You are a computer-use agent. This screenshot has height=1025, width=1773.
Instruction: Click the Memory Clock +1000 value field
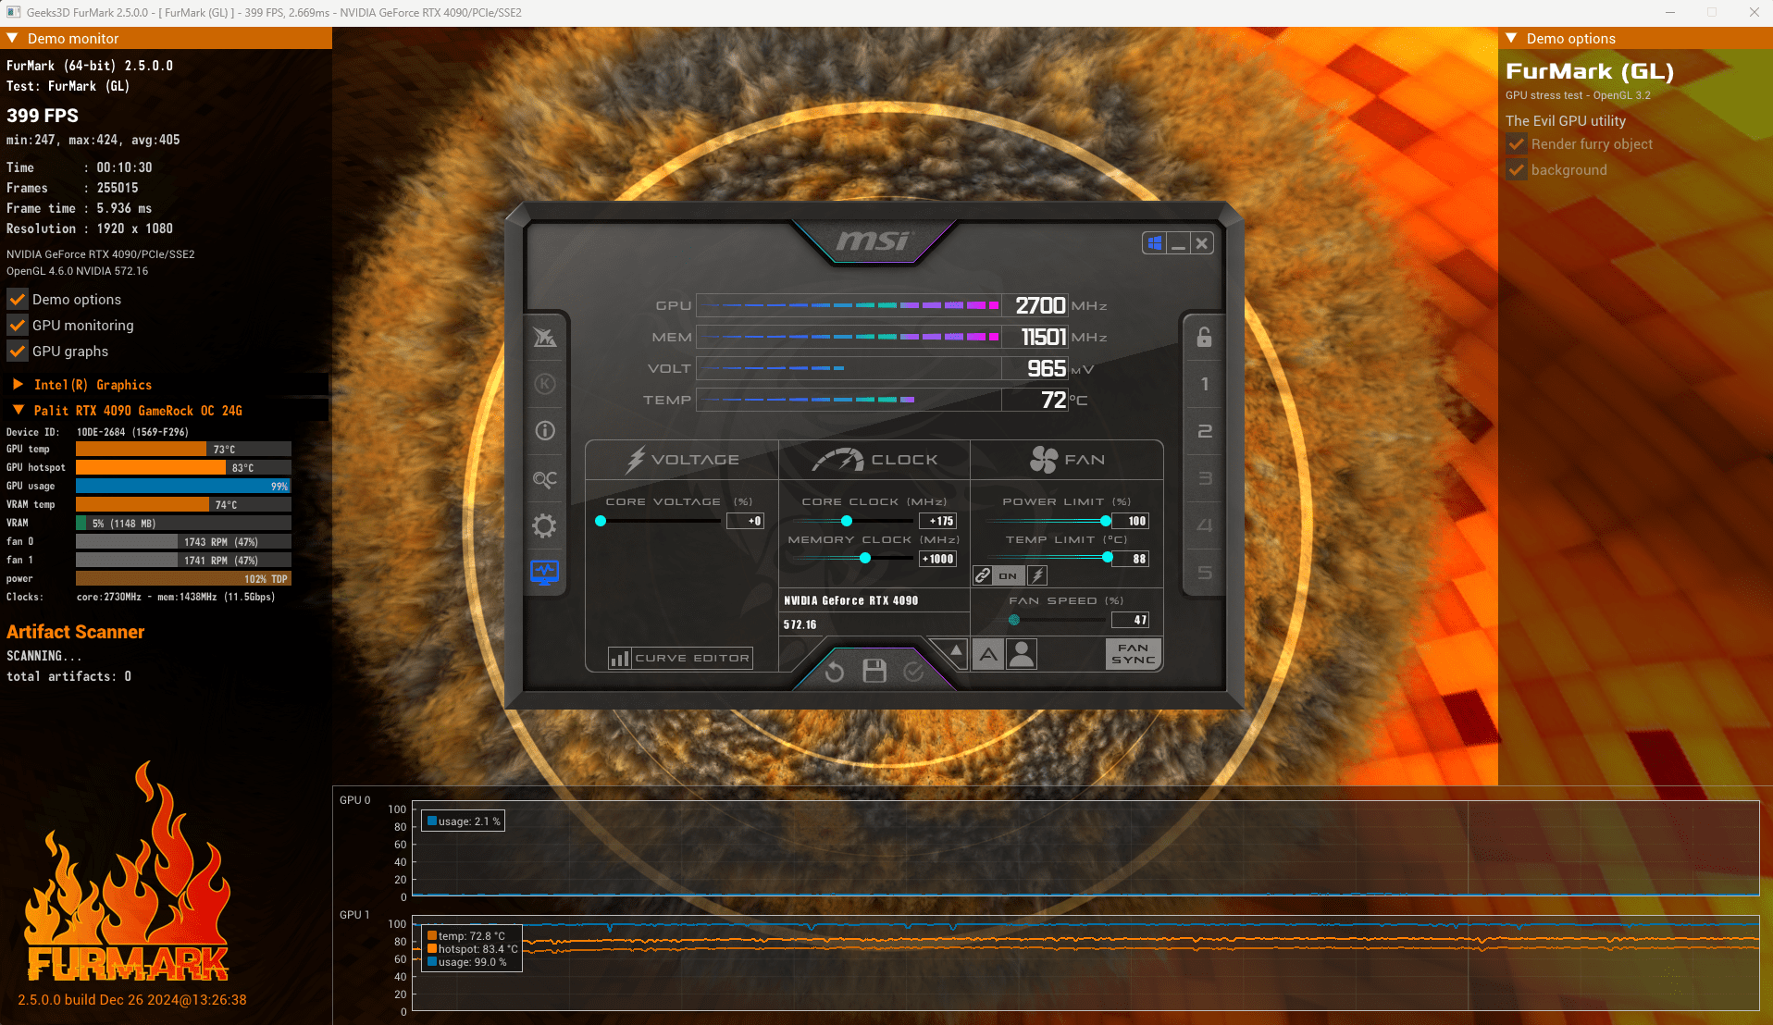coord(937,559)
